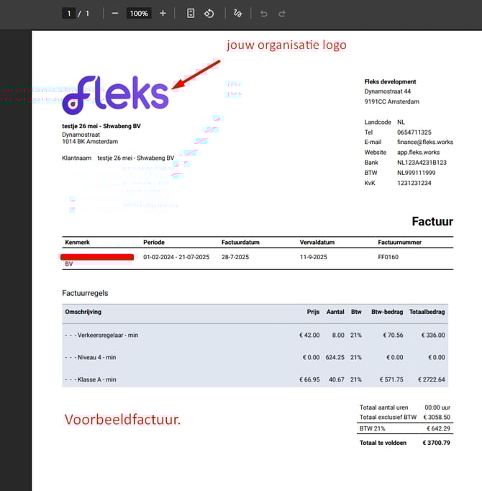This screenshot has width=482, height=491.
Task: Click the 100% zoom level field
Action: pyautogui.click(x=138, y=14)
